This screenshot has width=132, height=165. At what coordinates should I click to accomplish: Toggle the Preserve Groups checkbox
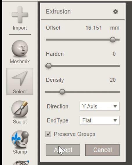(48, 134)
